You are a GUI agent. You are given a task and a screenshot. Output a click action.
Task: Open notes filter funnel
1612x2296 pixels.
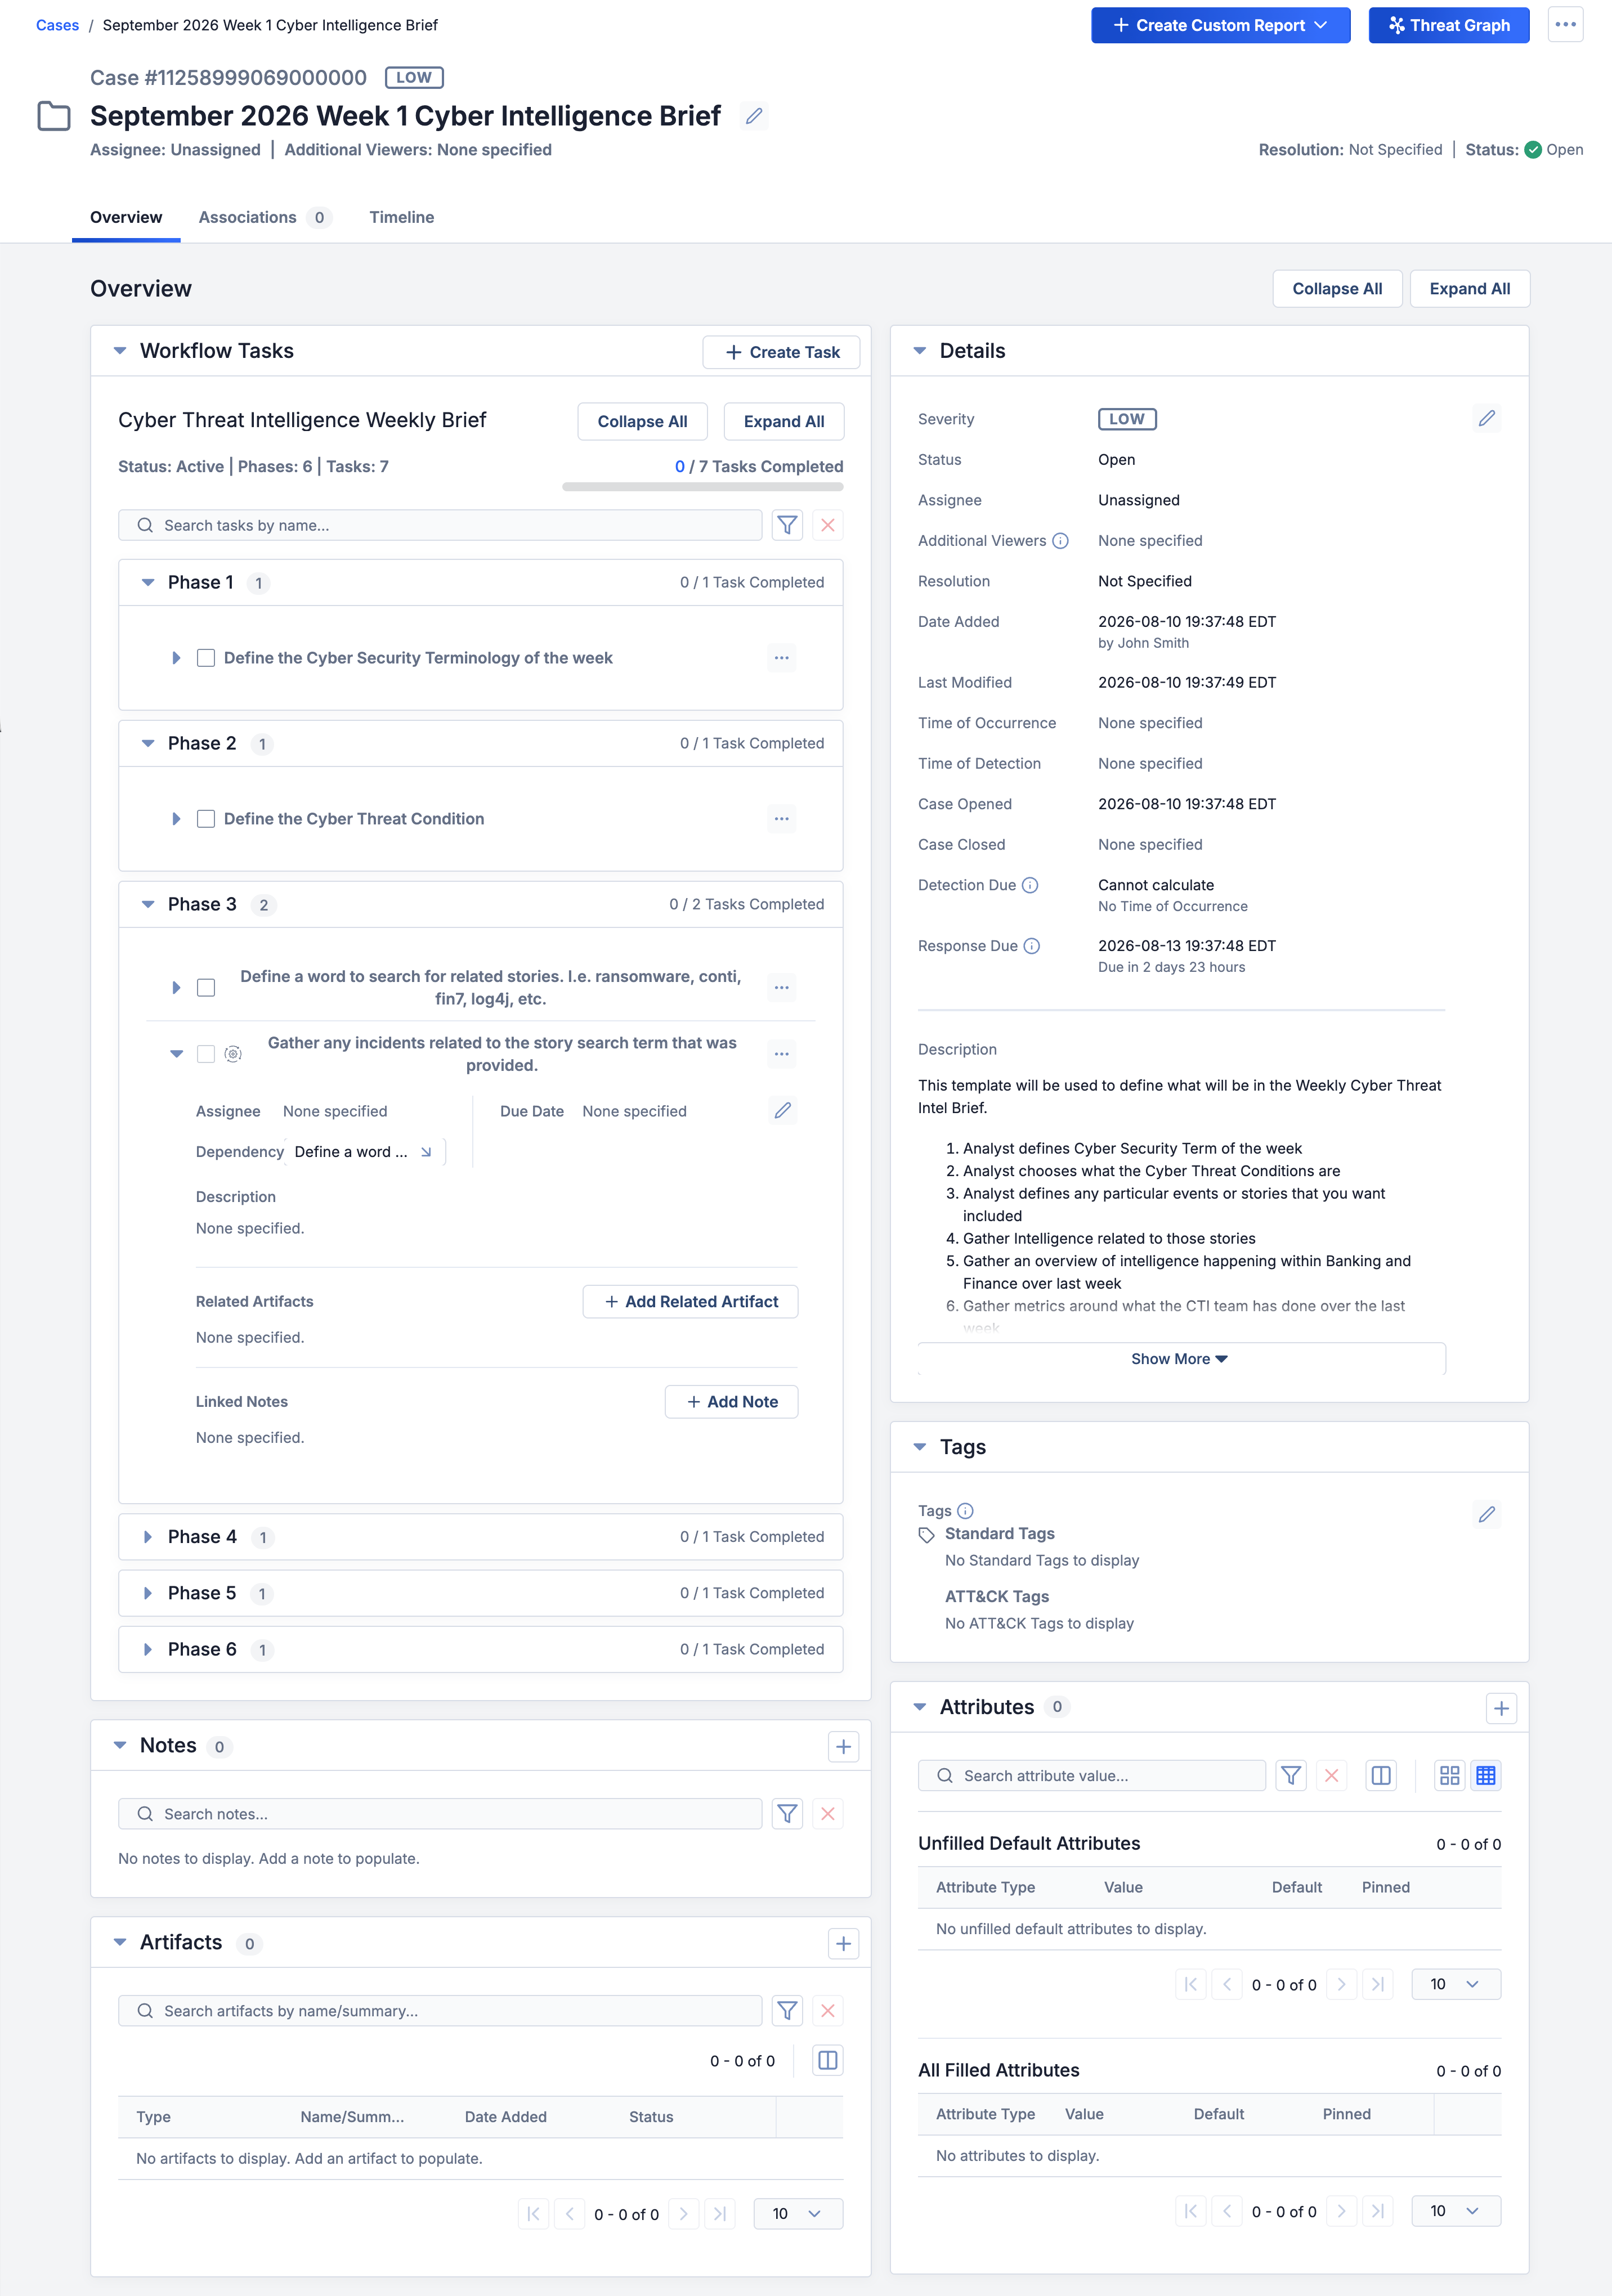coord(787,1814)
